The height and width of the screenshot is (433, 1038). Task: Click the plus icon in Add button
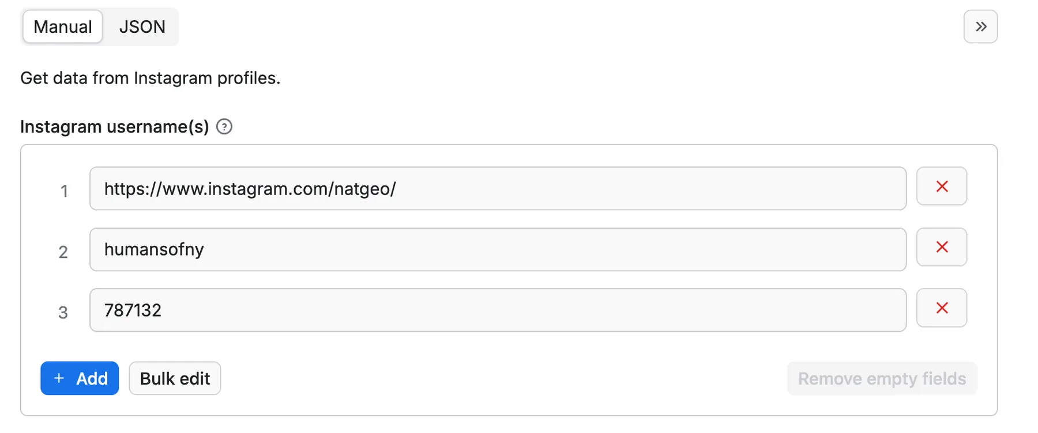click(x=59, y=378)
